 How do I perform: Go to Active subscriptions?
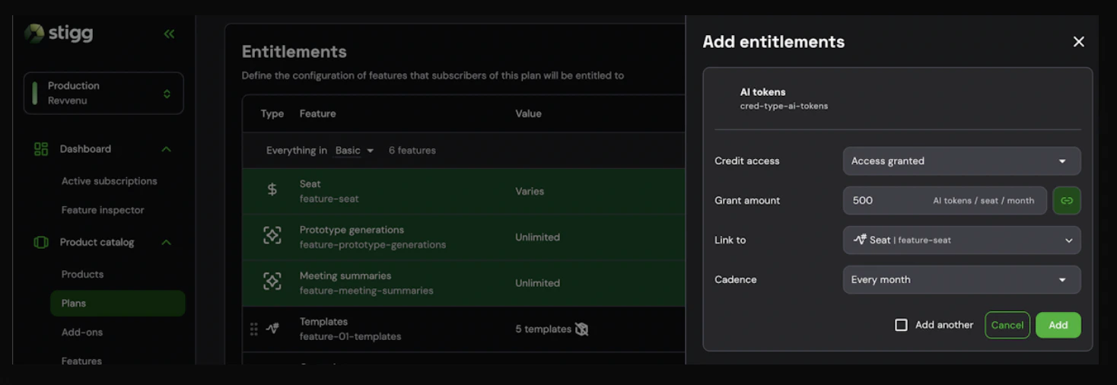[109, 181]
